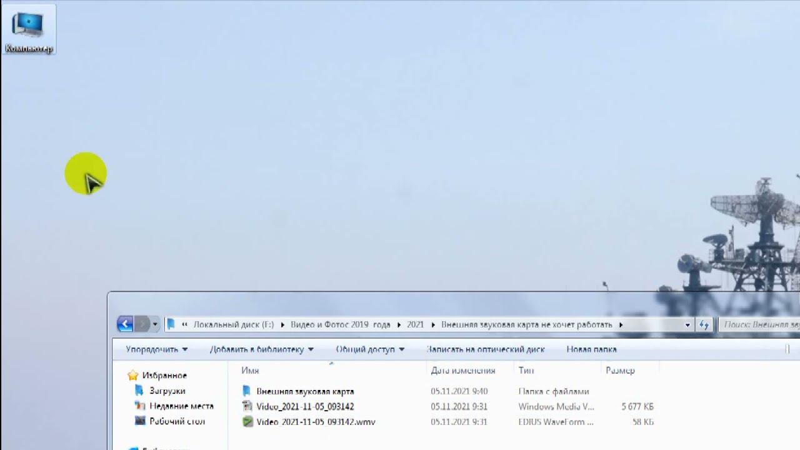Open Рабочий стол in the navigation pane
The width and height of the screenshot is (800, 450).
point(177,421)
